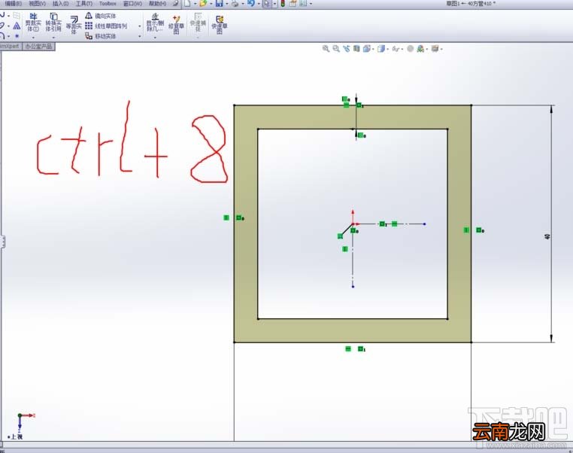Select the 剪裁实体 trim entities tool
The height and width of the screenshot is (453, 573).
pos(33,23)
